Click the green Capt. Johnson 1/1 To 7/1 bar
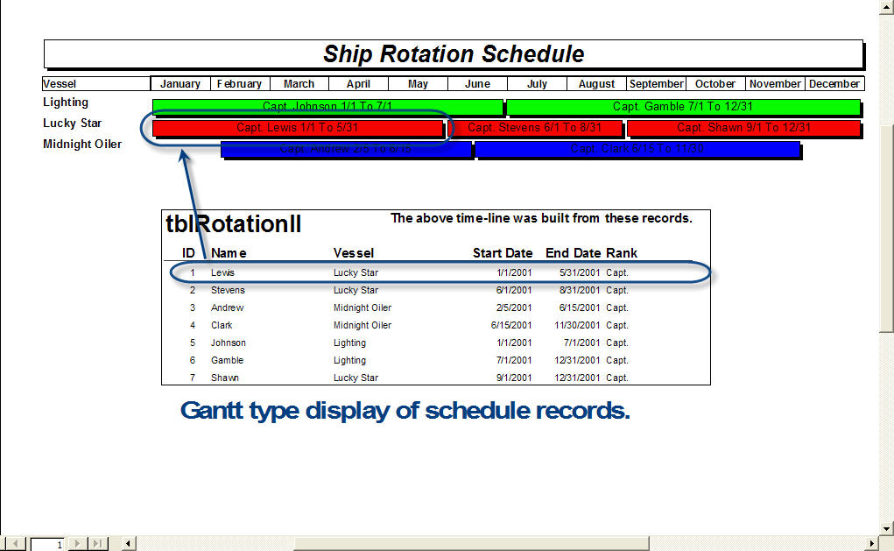The width and height of the screenshot is (894, 551). point(327,107)
